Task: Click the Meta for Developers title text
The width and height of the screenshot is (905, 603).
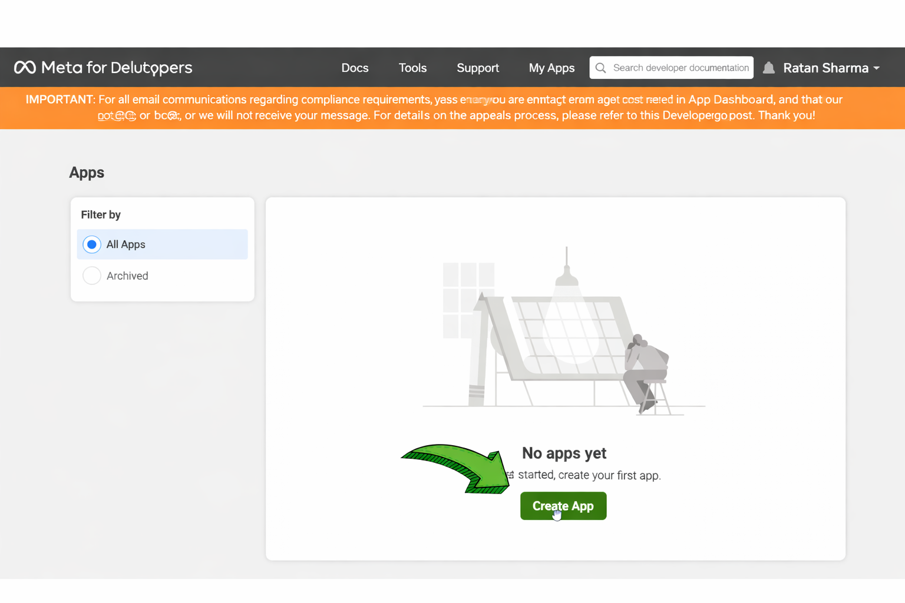Action: (x=117, y=68)
